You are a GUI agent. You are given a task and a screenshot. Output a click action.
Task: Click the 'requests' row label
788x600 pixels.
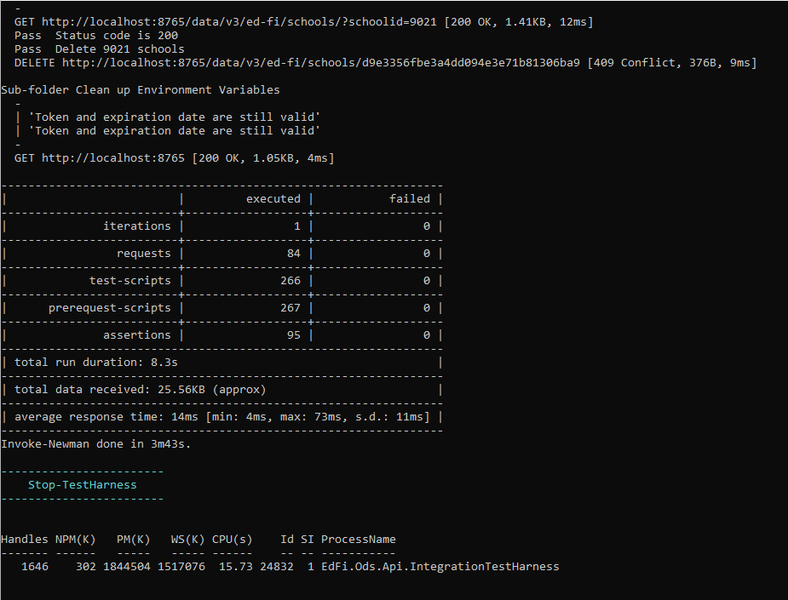(x=144, y=254)
